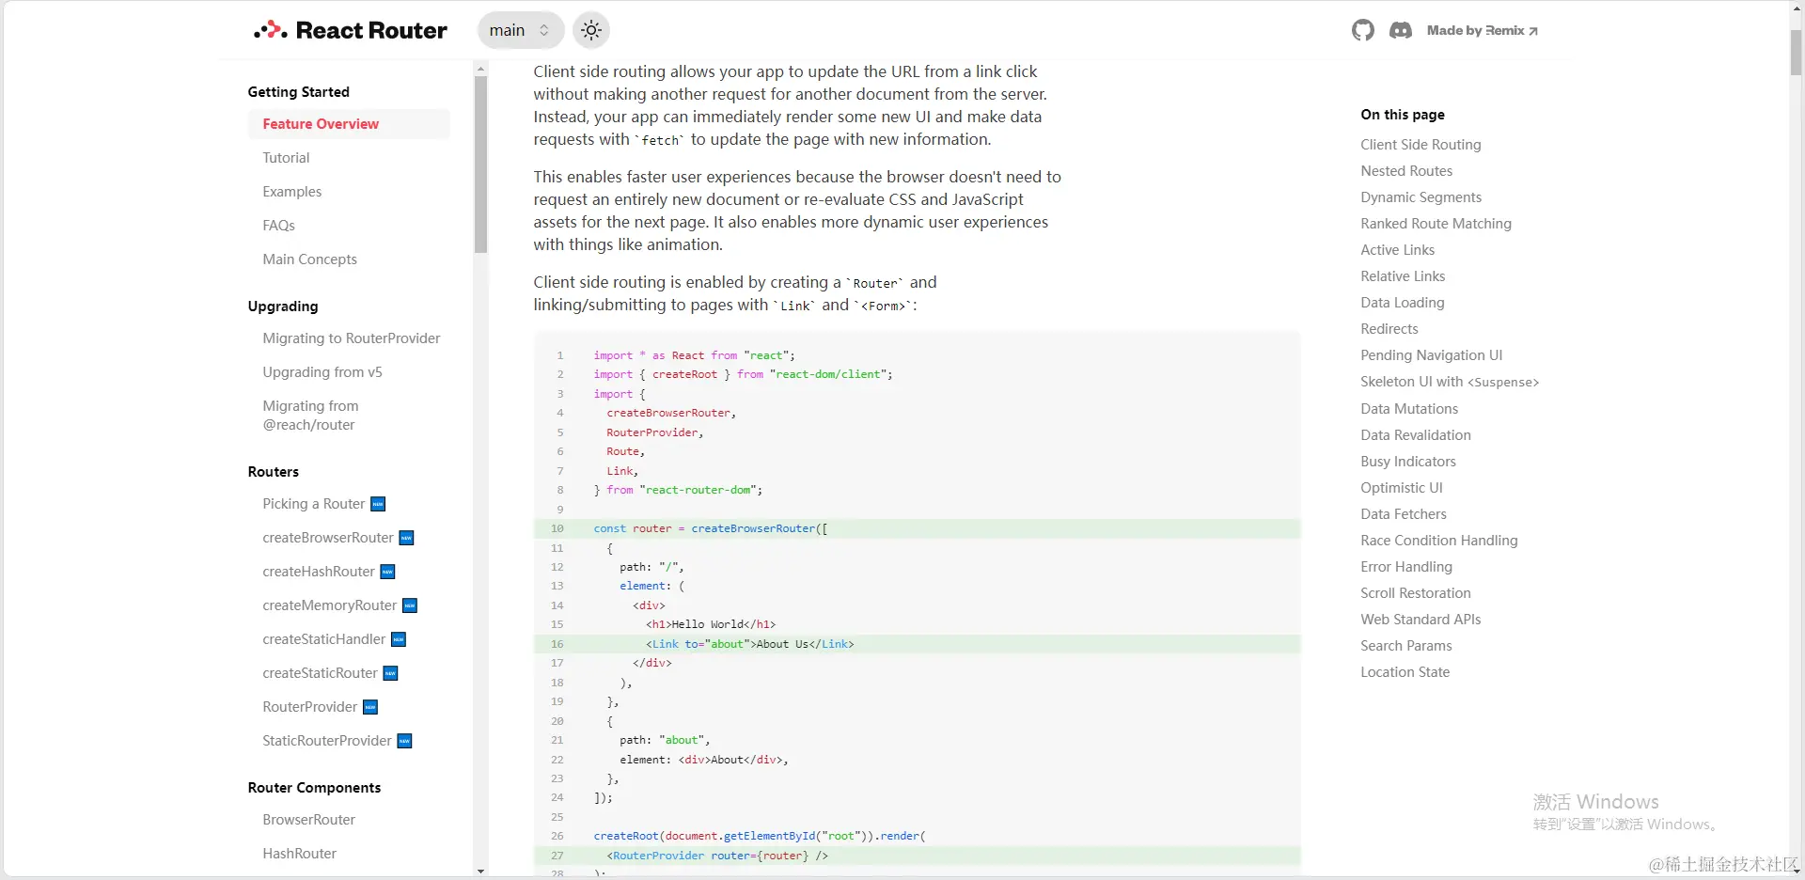Jump to Active Links section
This screenshot has height=880, width=1805.
pos(1397,250)
